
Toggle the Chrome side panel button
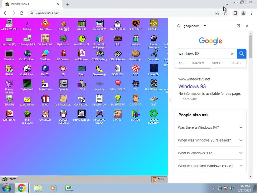[x=235, y=13]
